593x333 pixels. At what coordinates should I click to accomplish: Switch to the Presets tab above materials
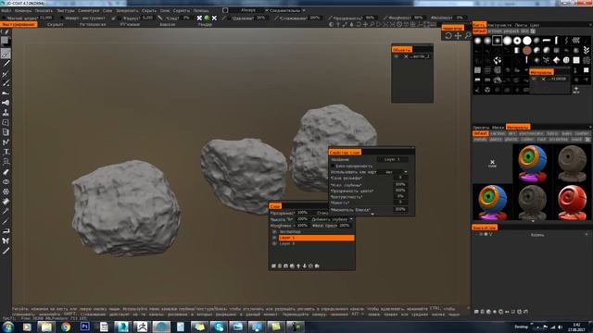[x=481, y=128]
